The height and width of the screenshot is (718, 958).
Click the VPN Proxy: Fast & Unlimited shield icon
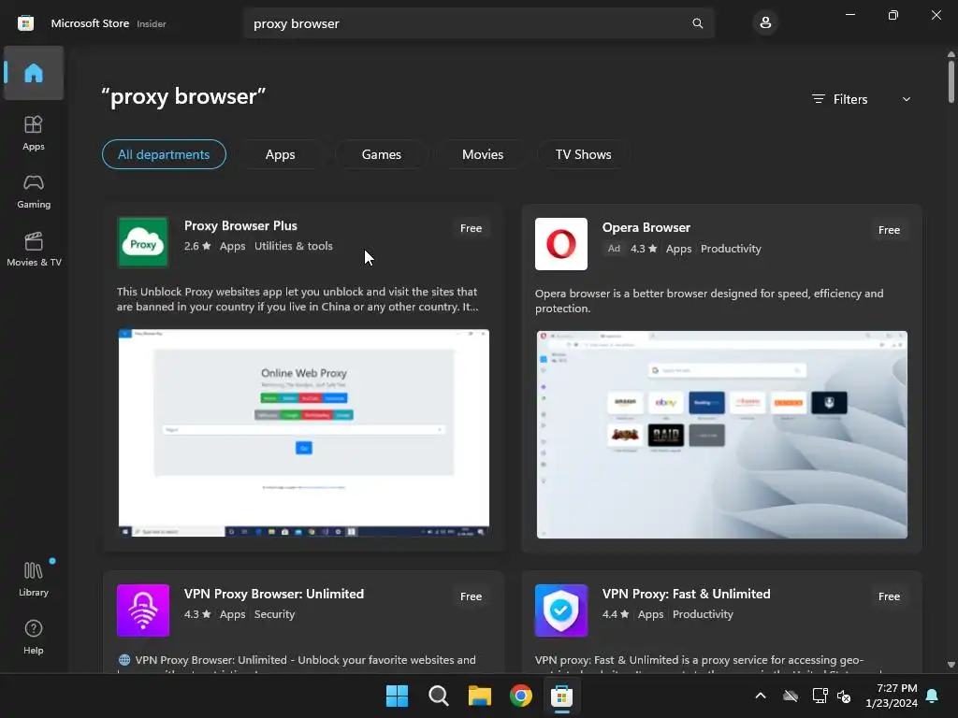(x=561, y=610)
